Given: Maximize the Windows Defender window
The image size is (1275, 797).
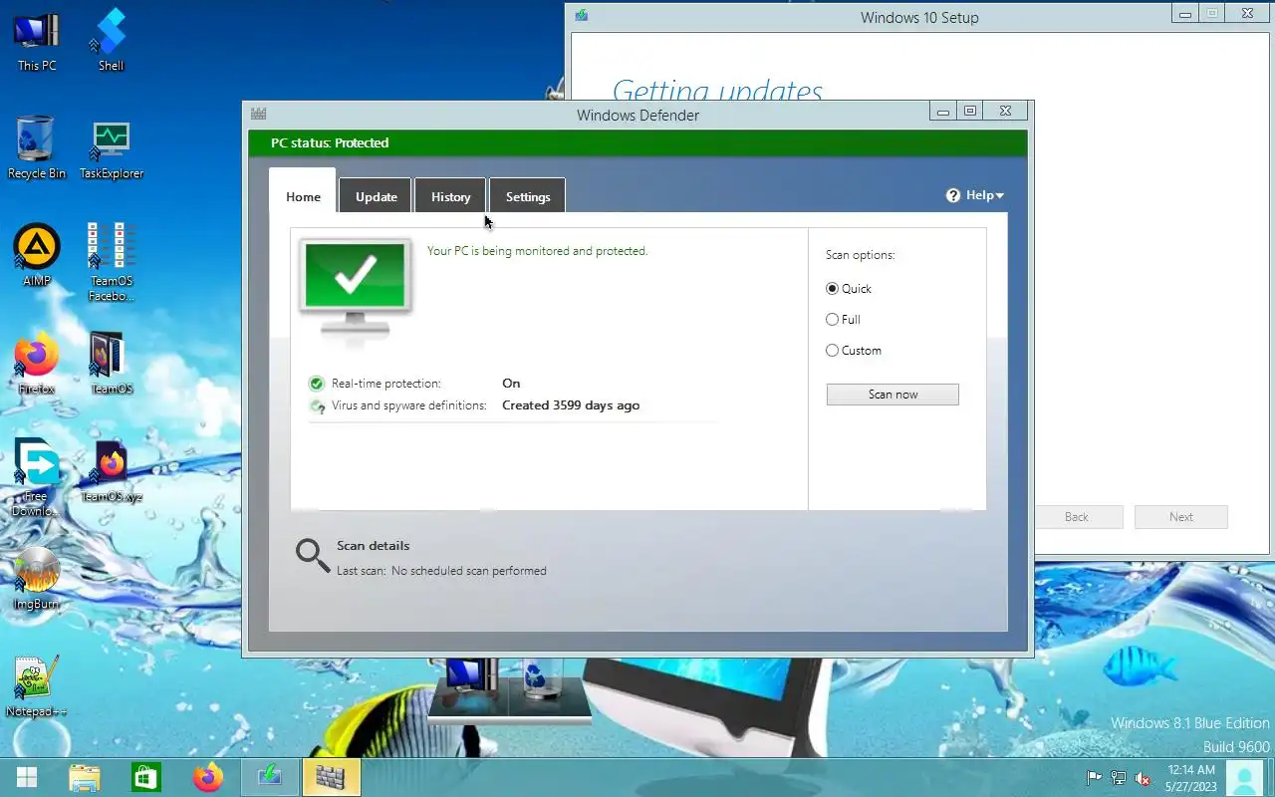Looking at the screenshot, I should pyautogui.click(x=970, y=112).
